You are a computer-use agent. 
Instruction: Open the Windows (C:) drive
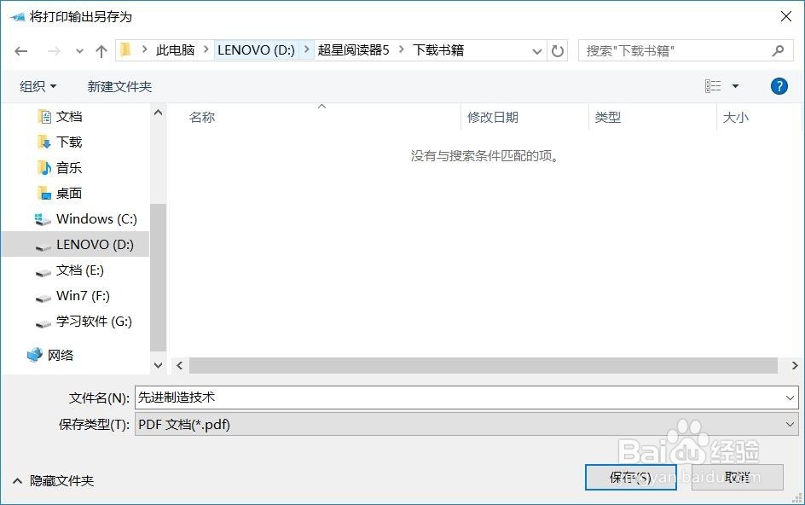(96, 219)
